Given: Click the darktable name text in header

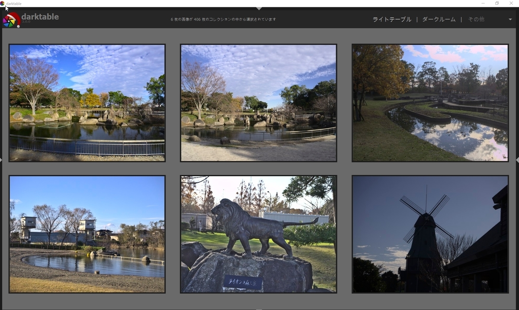Looking at the screenshot, I should pos(40,17).
